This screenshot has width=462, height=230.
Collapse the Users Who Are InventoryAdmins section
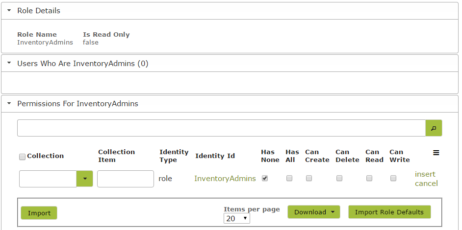tap(9, 63)
